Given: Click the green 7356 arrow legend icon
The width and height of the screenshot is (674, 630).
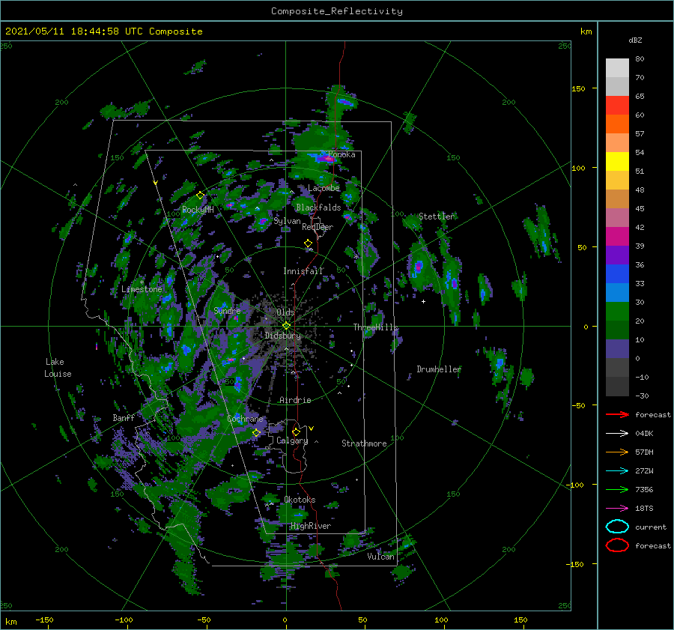Looking at the screenshot, I should click(x=617, y=489).
